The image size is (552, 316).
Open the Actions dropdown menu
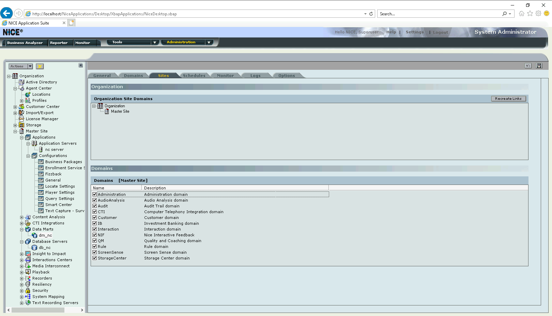tap(30, 66)
